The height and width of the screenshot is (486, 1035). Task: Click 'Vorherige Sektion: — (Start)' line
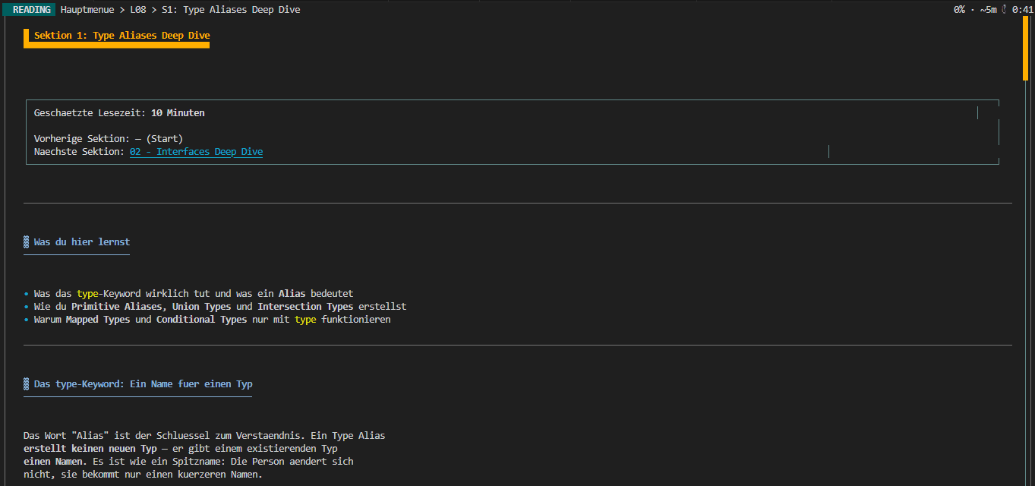coord(109,139)
